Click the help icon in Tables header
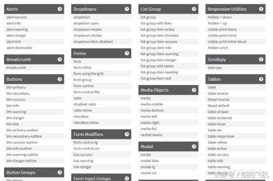Screen dimensions: 273x181 [261, 79]
